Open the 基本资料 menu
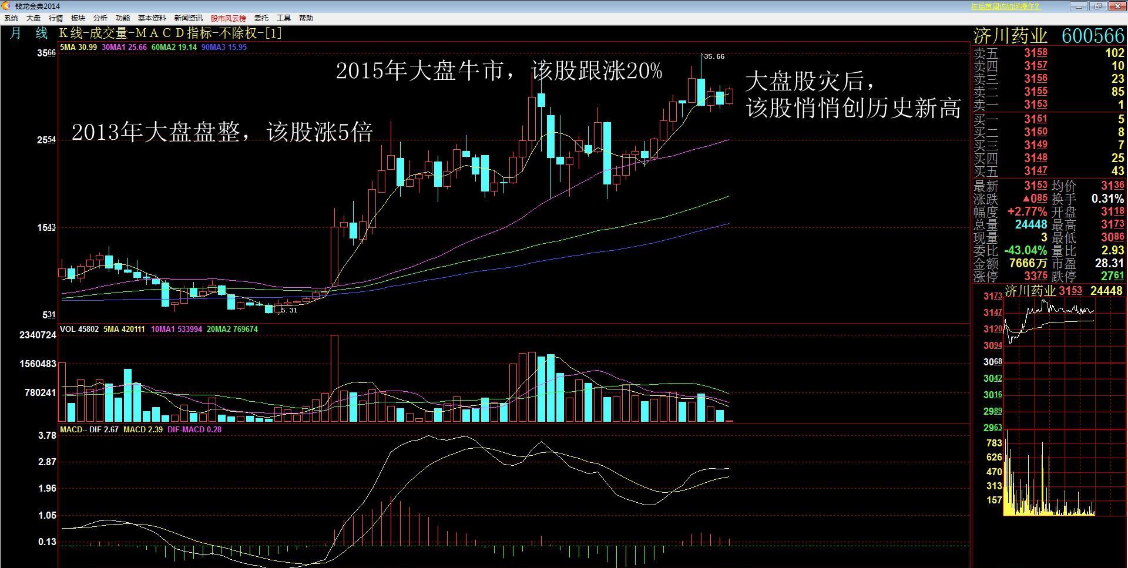1128x568 pixels. pos(153,18)
